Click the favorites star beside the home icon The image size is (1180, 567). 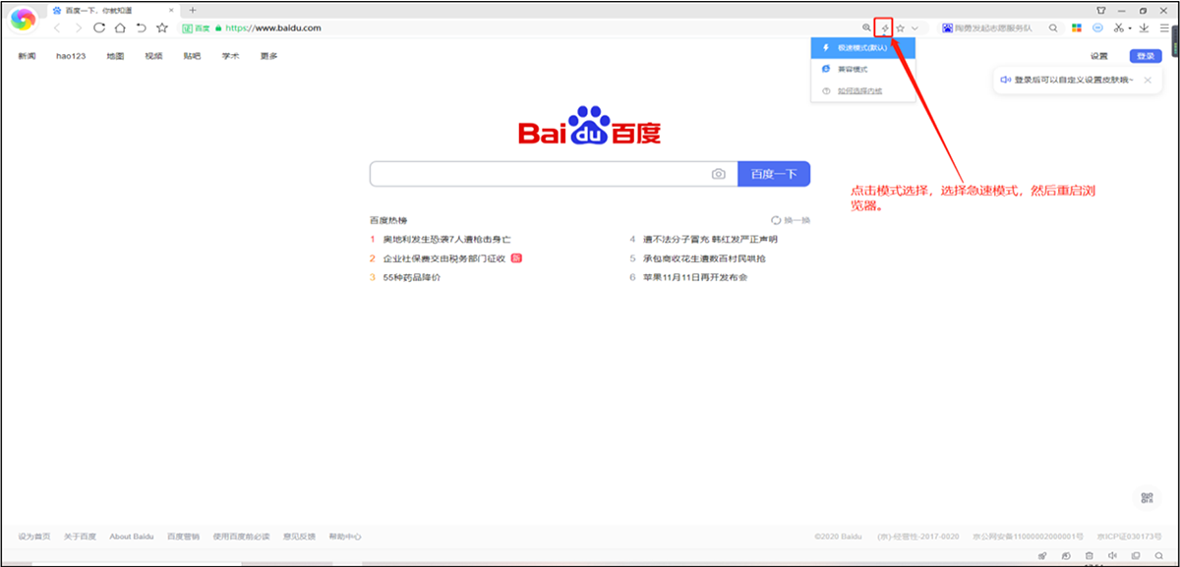point(162,28)
